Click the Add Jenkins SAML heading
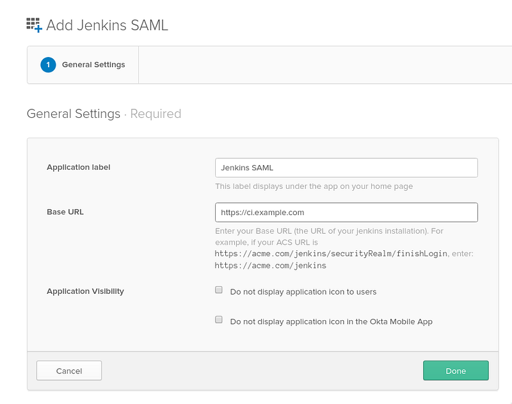Image resolution: width=512 pixels, height=404 pixels. click(107, 25)
